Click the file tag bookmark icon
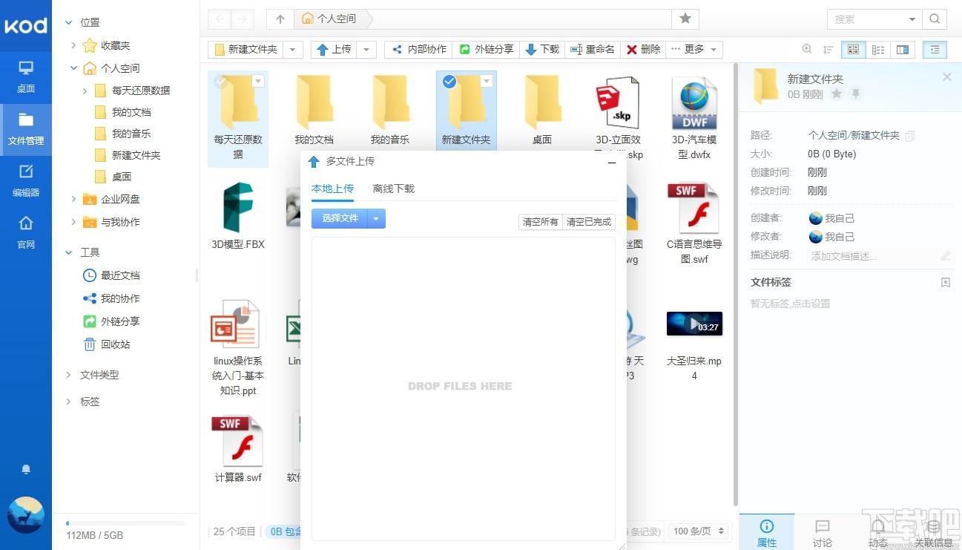Image resolution: width=962 pixels, height=550 pixels. [946, 283]
